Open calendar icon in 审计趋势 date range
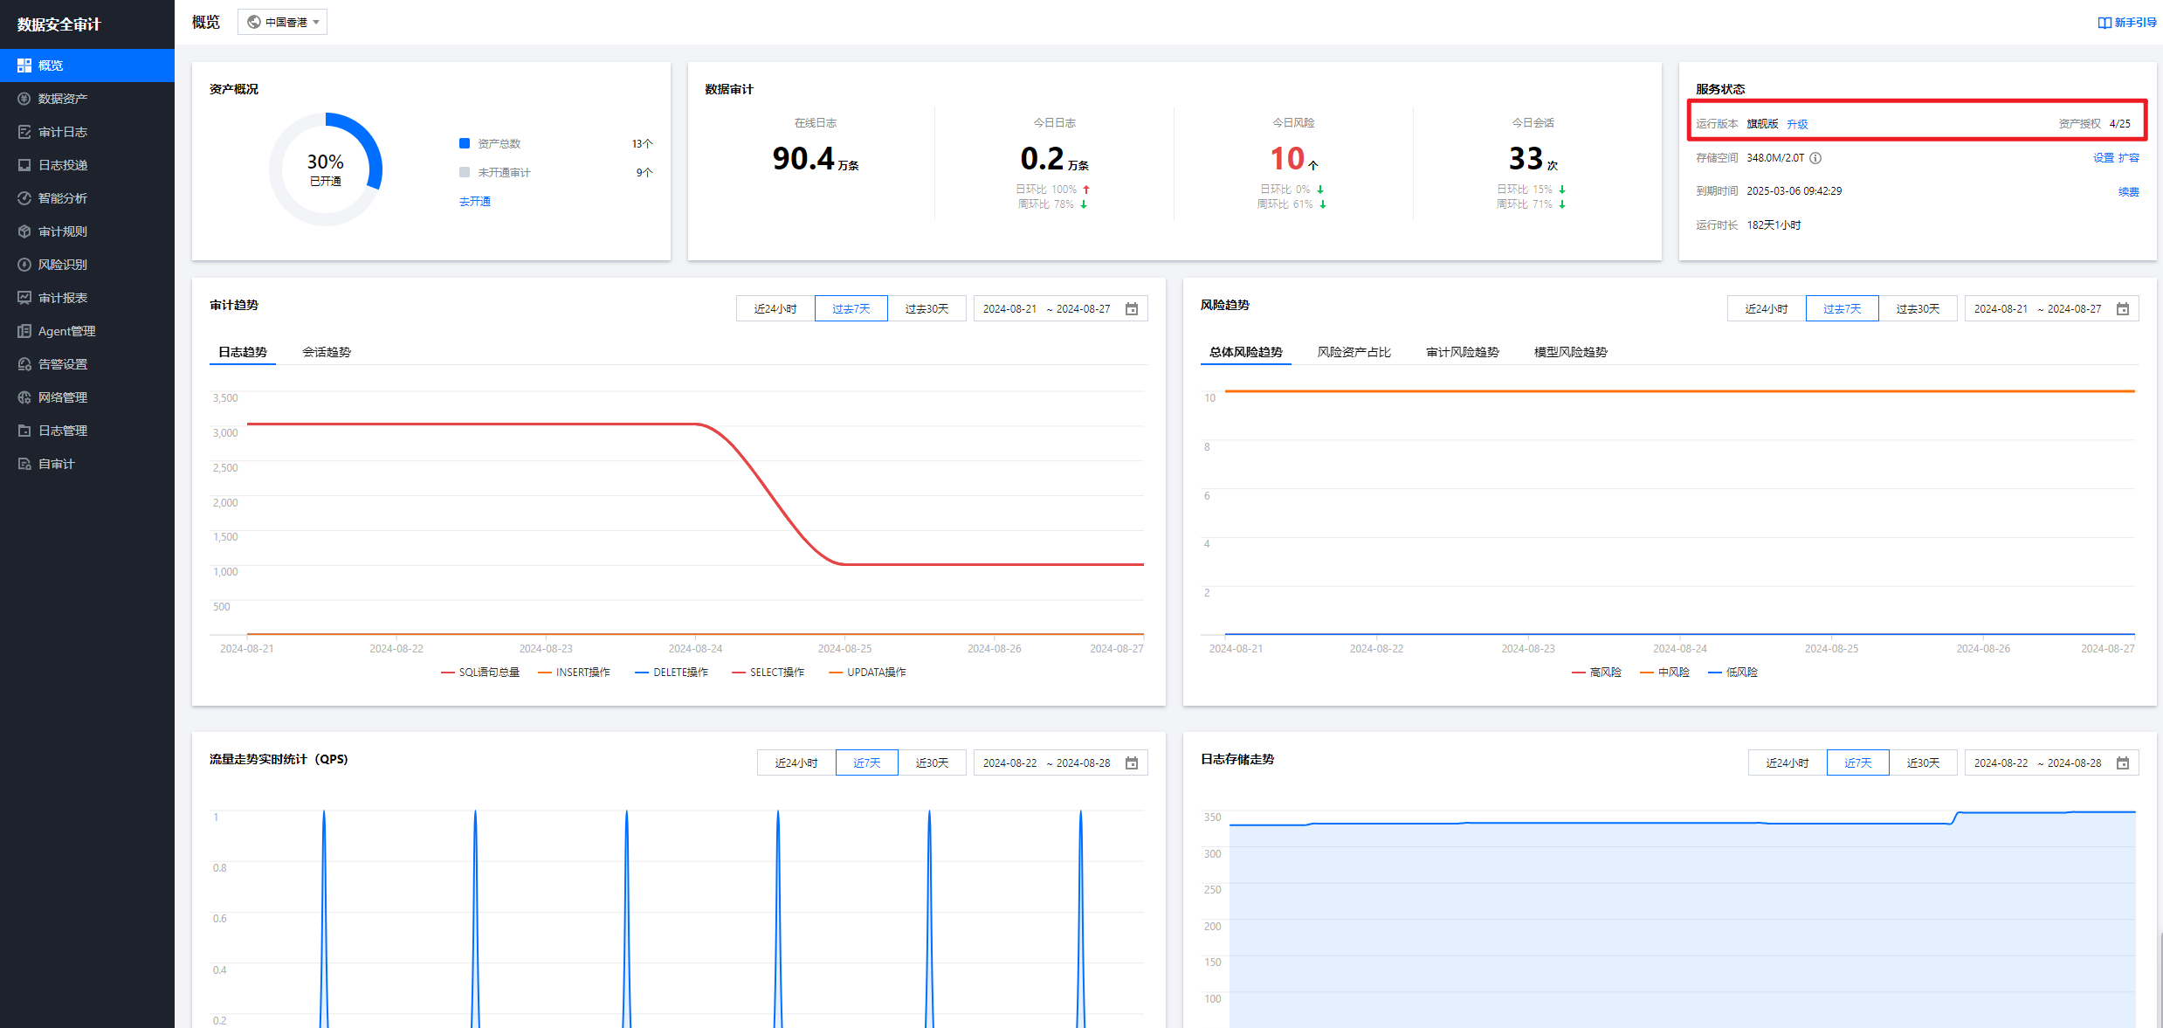Screen dimensions: 2163x1028 coord(1132,309)
